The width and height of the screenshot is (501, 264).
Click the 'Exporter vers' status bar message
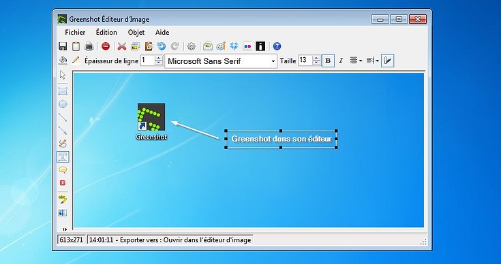click(x=170, y=240)
